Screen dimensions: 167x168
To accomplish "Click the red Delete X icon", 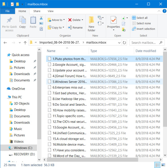I will point(70,20).
